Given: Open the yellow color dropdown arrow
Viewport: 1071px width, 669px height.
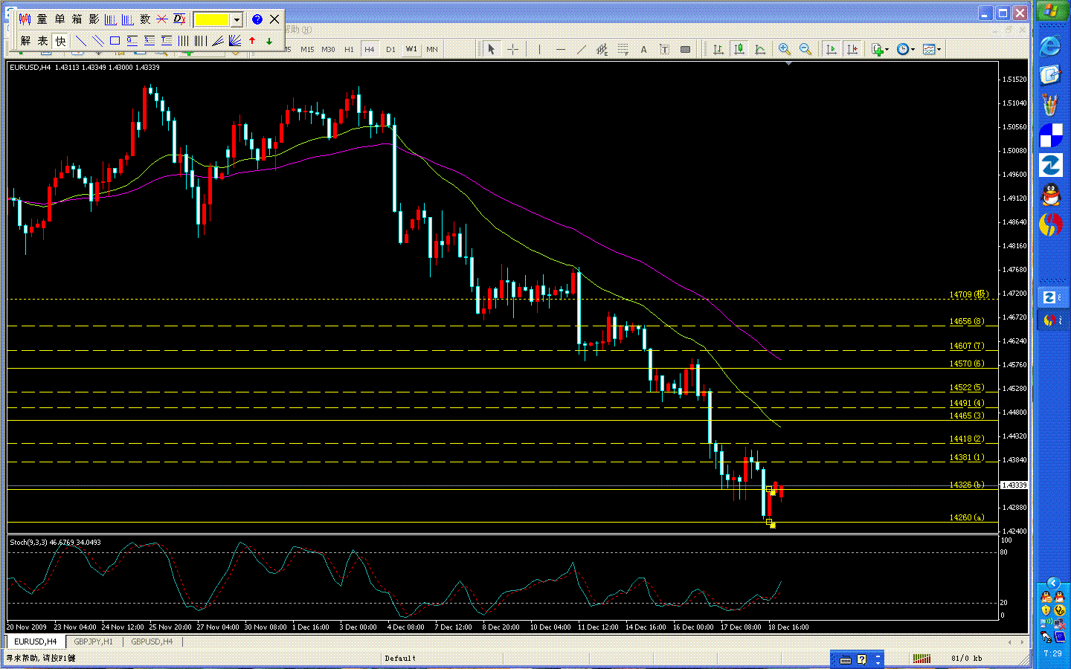Looking at the screenshot, I should (x=237, y=20).
